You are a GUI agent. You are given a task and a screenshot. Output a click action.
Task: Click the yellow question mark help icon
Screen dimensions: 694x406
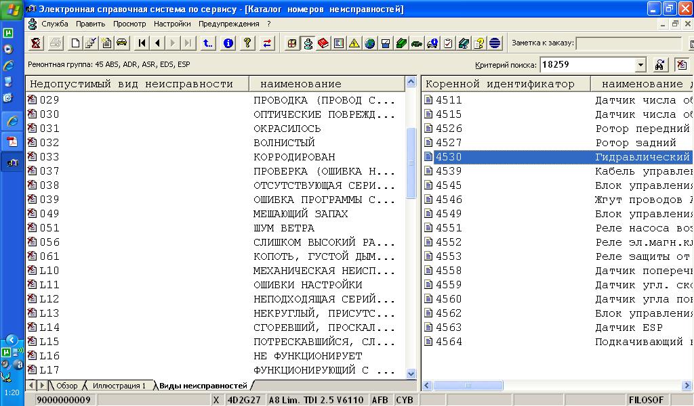click(248, 43)
